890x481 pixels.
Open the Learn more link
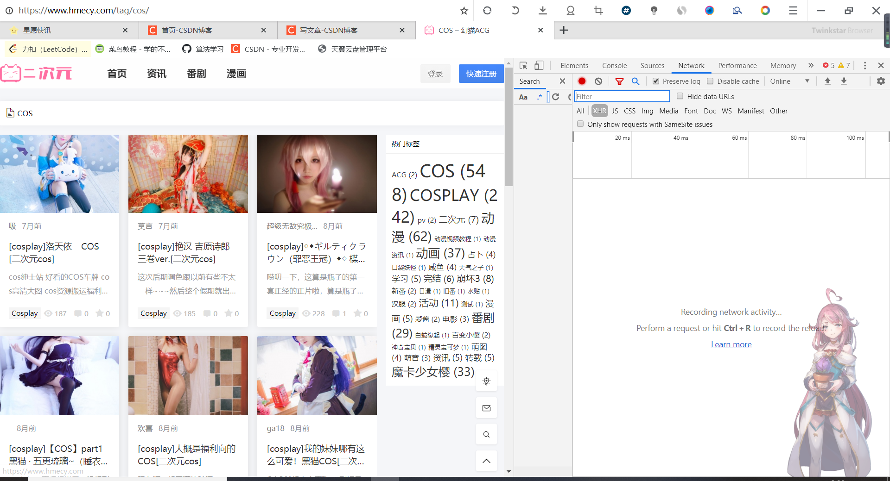[731, 344]
